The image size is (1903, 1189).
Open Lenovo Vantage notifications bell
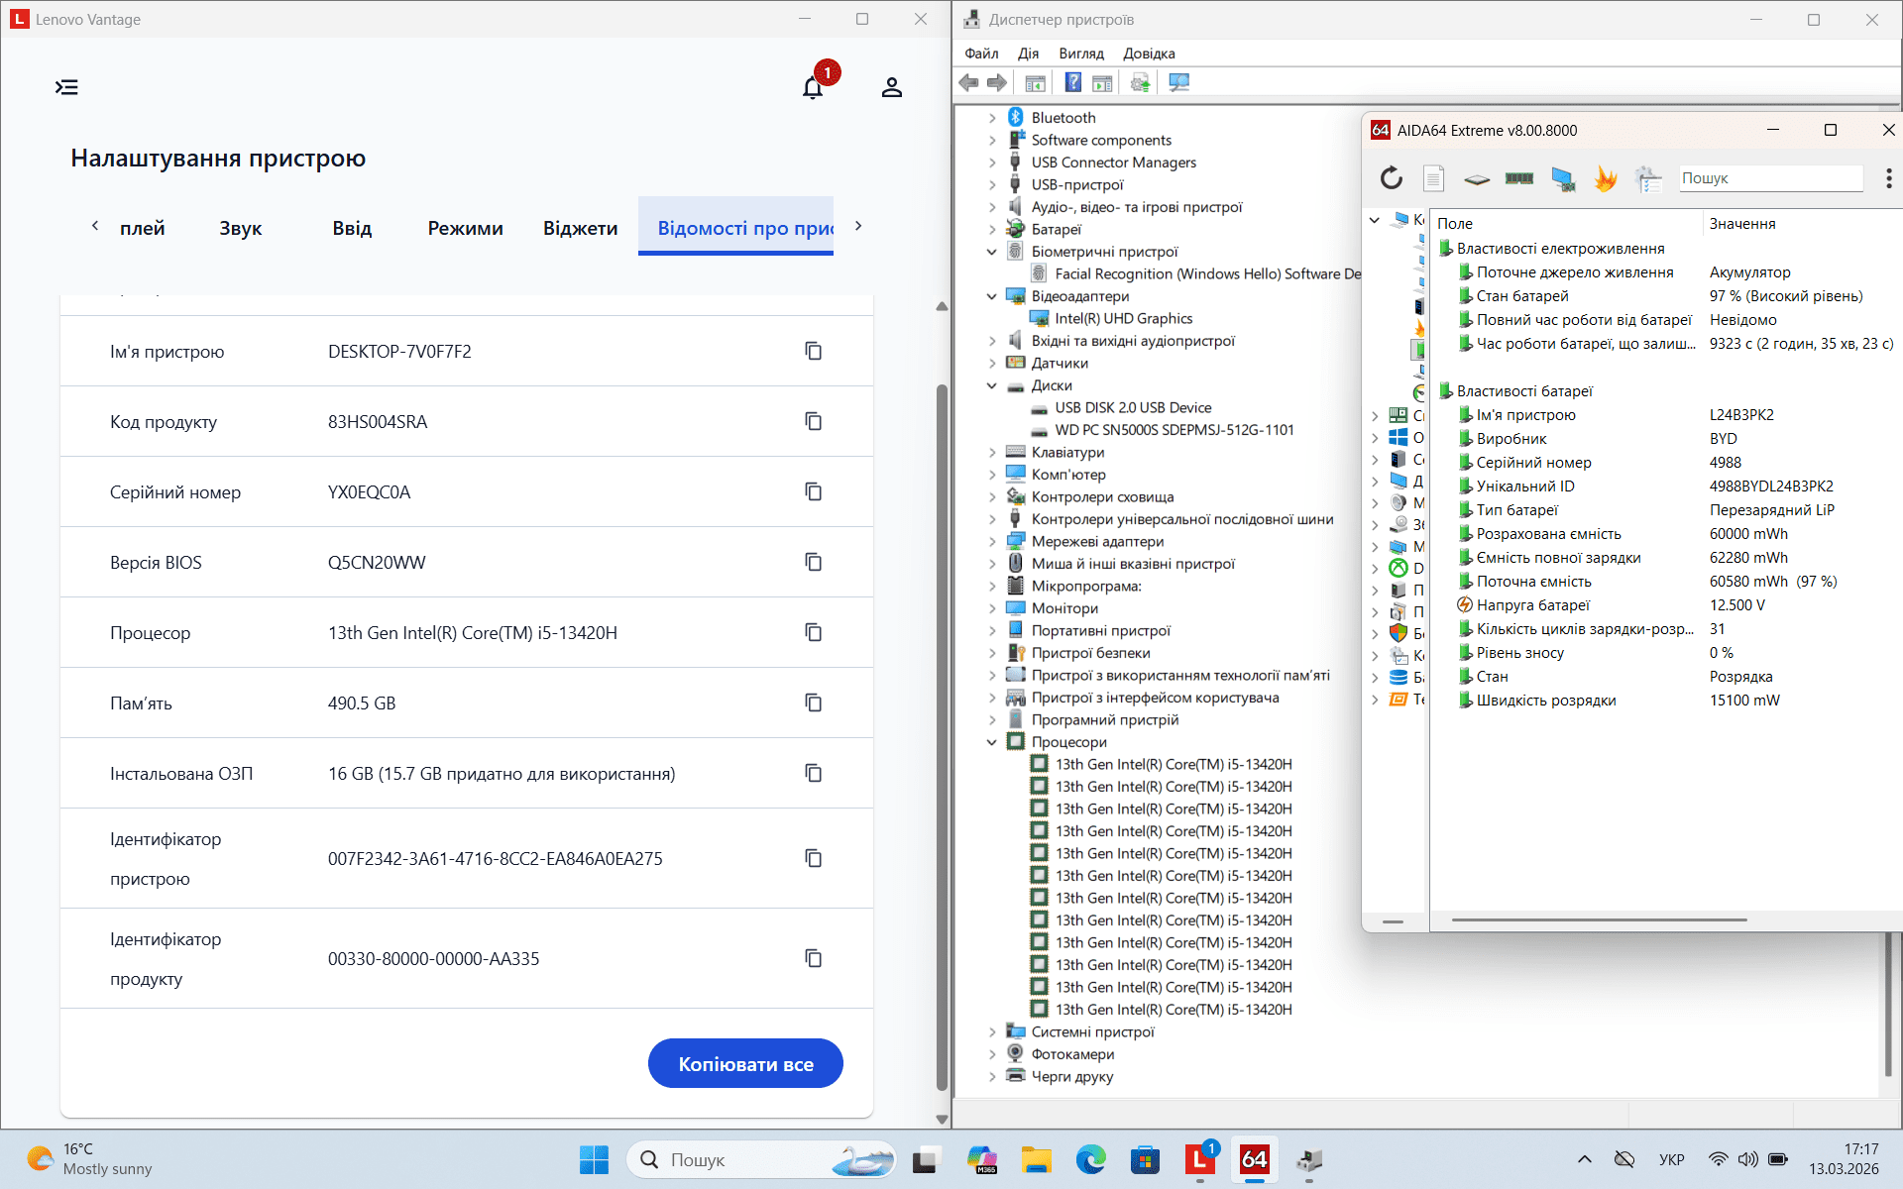click(813, 87)
